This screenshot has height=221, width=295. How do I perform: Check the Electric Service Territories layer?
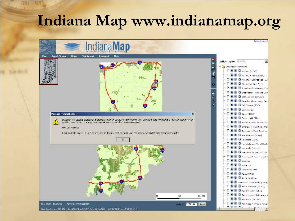pyautogui.click(x=228, y=122)
